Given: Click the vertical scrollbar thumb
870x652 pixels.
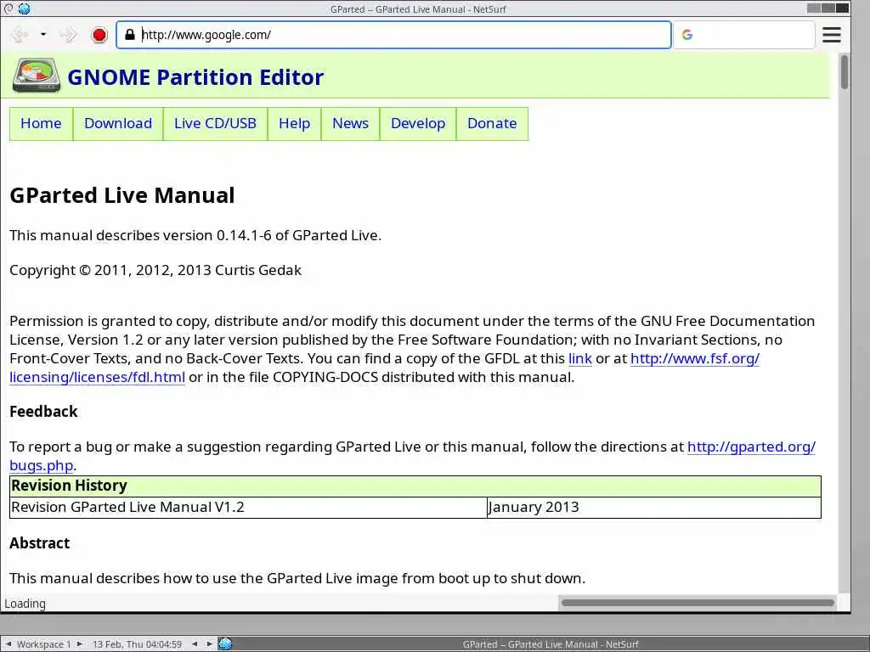Looking at the screenshot, I should point(845,71).
